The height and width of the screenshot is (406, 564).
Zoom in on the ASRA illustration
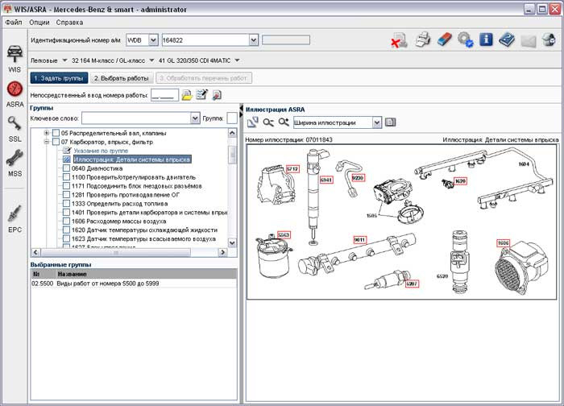coord(284,122)
